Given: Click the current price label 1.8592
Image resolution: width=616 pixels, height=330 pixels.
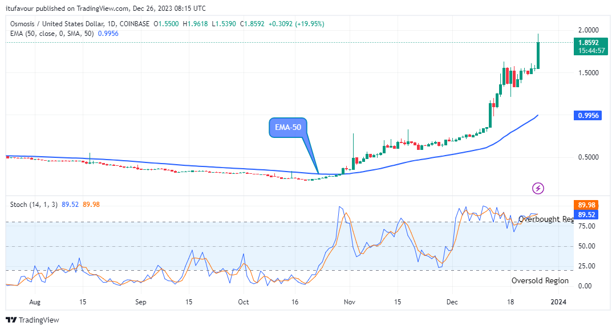Looking at the screenshot, I should pyautogui.click(x=590, y=43).
